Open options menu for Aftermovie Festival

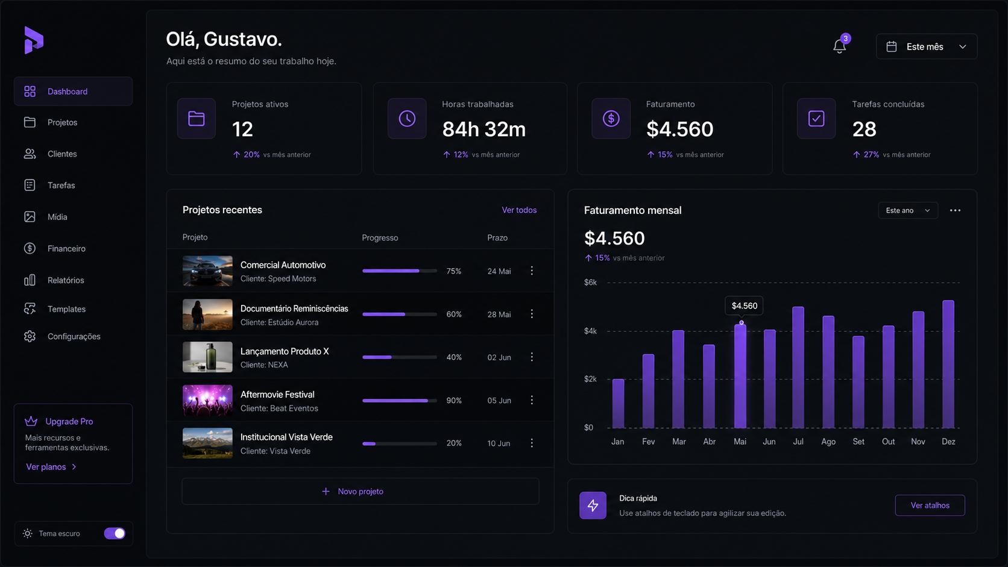532,400
